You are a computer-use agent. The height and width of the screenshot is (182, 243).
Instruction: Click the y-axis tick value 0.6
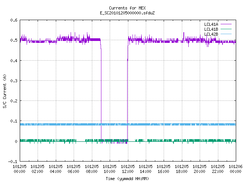pyautogui.click(x=14, y=20)
